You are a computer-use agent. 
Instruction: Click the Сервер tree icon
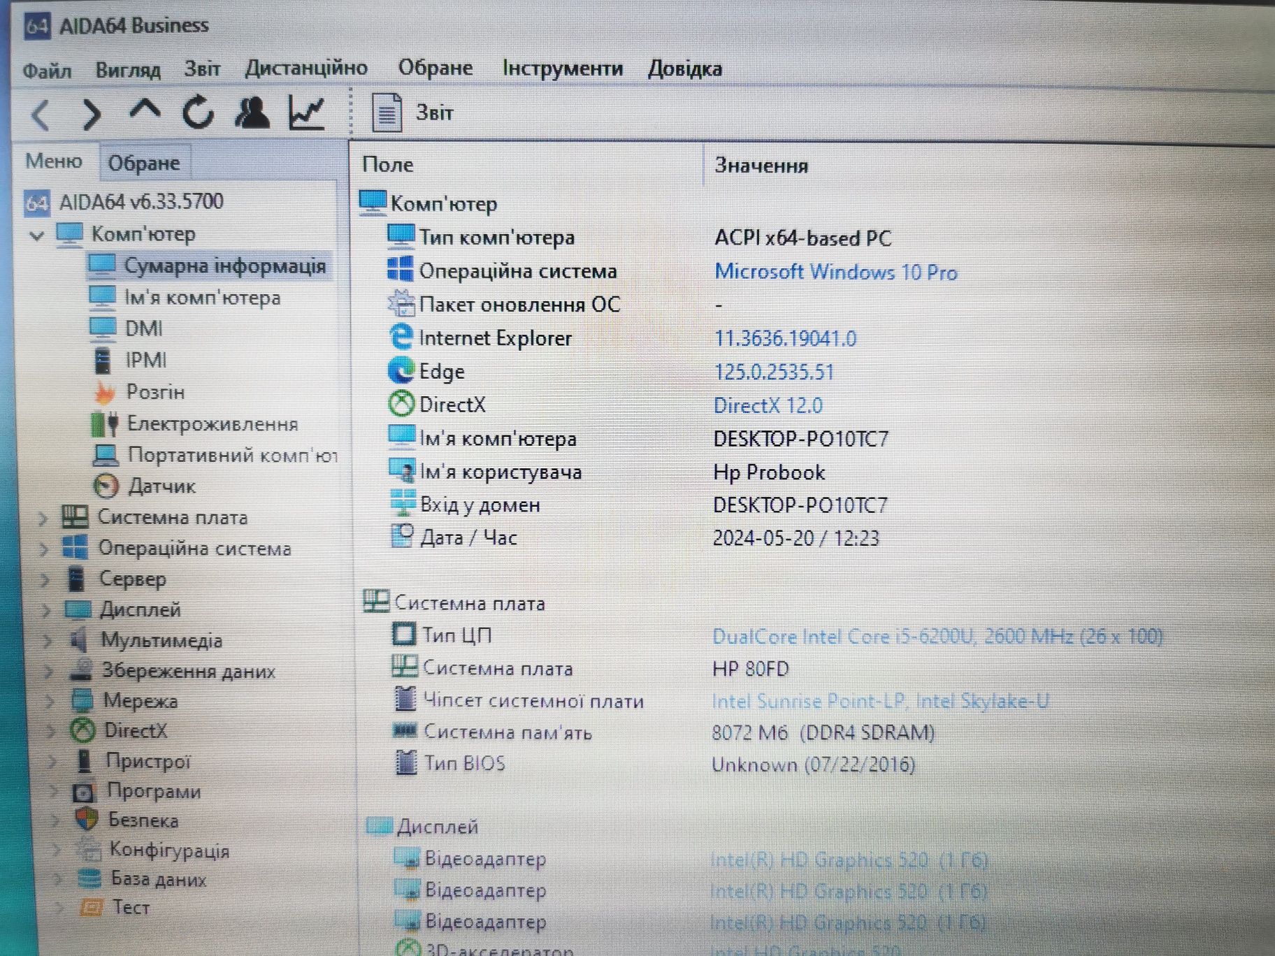tap(75, 579)
